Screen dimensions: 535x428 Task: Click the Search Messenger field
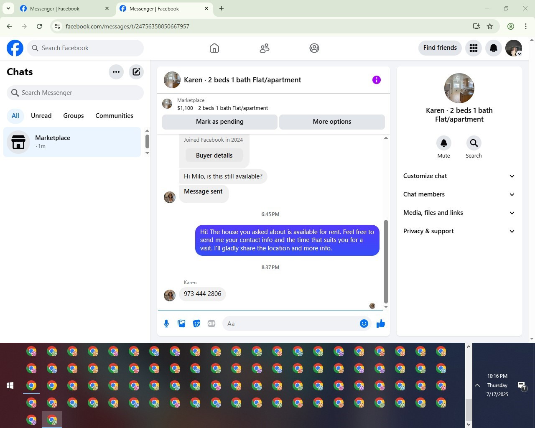pos(75,93)
